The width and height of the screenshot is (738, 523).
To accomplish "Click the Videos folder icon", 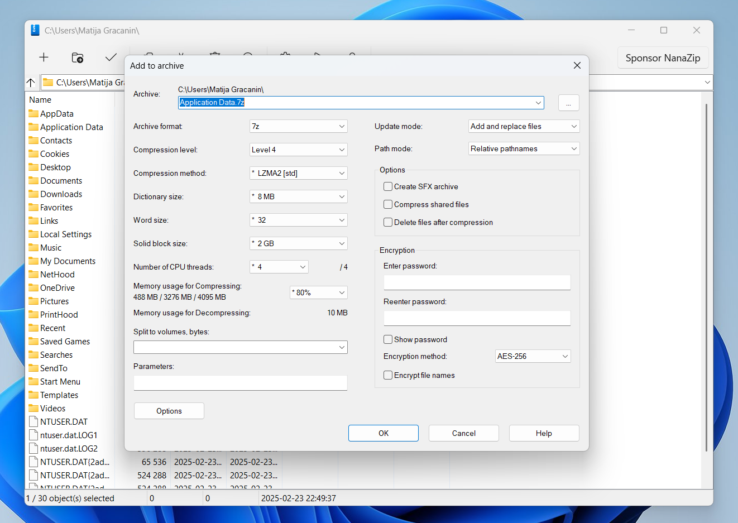I will click(33, 408).
